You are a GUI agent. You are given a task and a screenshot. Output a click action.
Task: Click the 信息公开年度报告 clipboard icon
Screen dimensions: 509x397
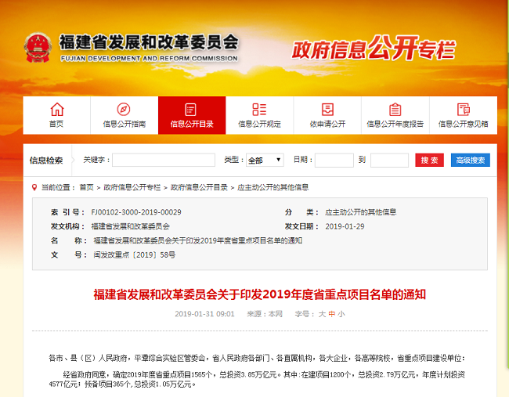point(395,110)
